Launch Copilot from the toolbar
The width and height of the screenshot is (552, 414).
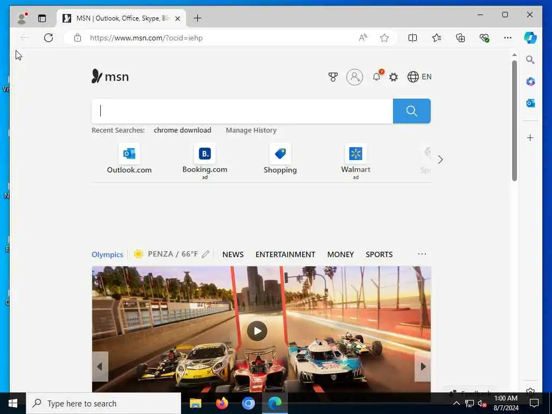click(x=530, y=38)
